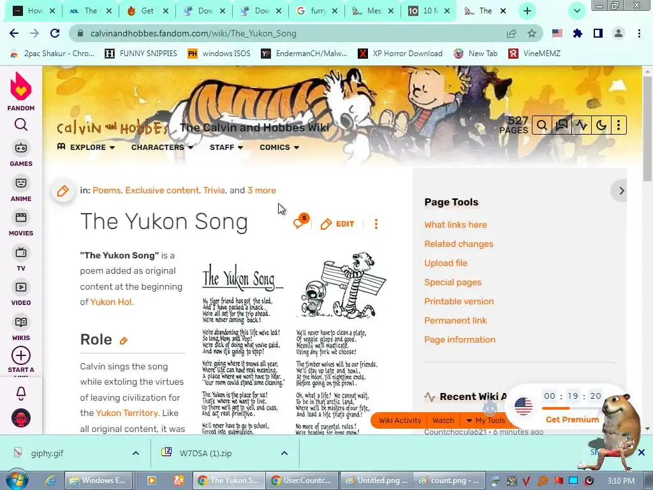Open notifications bell in sidebar
Viewport: 653px width, 490px height.
[x=21, y=393]
